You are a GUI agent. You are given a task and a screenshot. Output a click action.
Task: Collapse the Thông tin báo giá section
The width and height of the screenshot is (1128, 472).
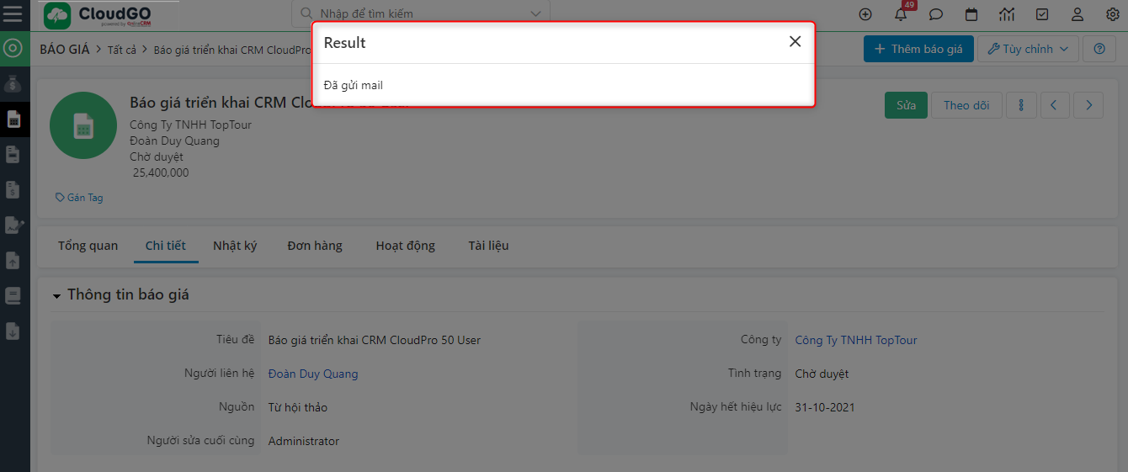(57, 296)
